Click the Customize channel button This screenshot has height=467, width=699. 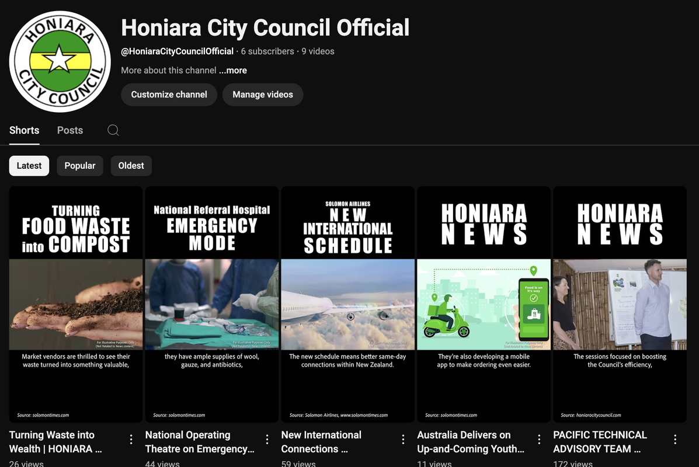tap(169, 95)
